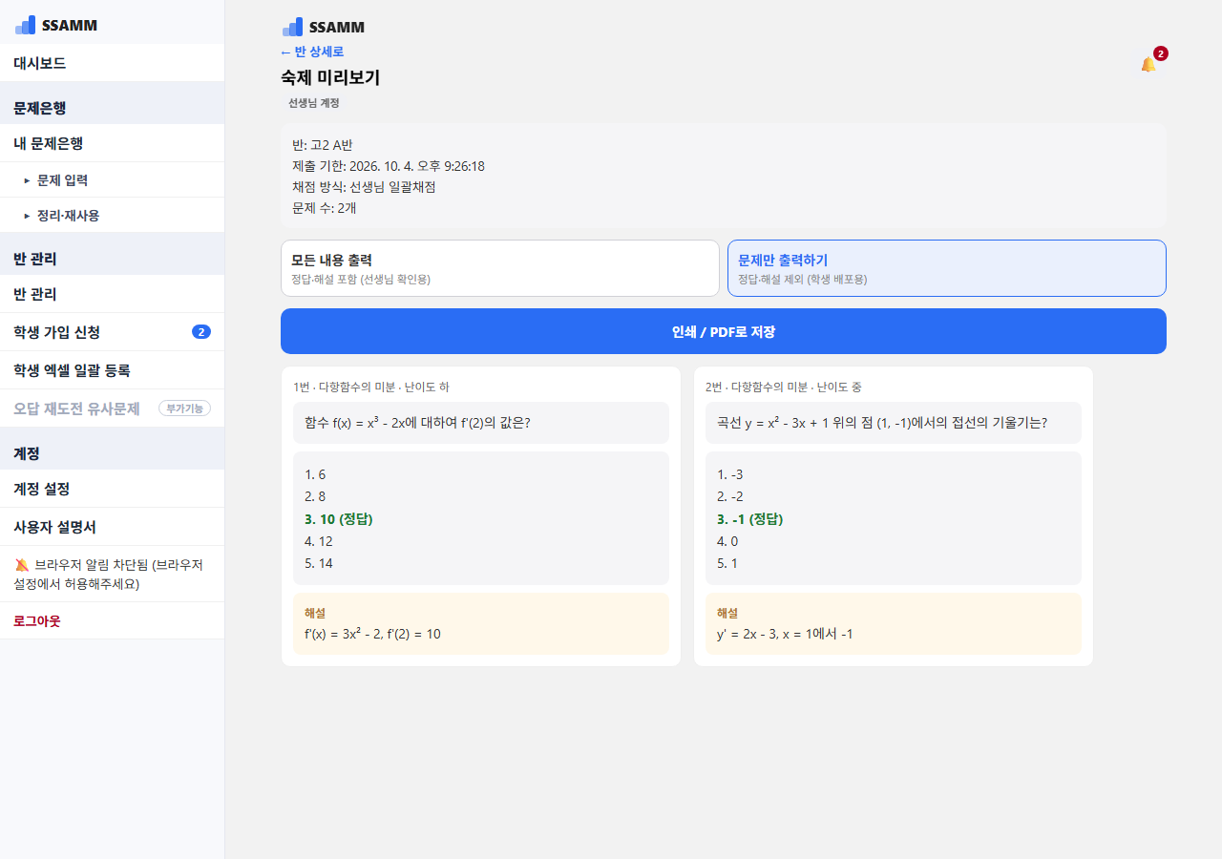The image size is (1222, 859).
Task: Select the 모든 내용 출력 option
Action: pyautogui.click(x=499, y=268)
